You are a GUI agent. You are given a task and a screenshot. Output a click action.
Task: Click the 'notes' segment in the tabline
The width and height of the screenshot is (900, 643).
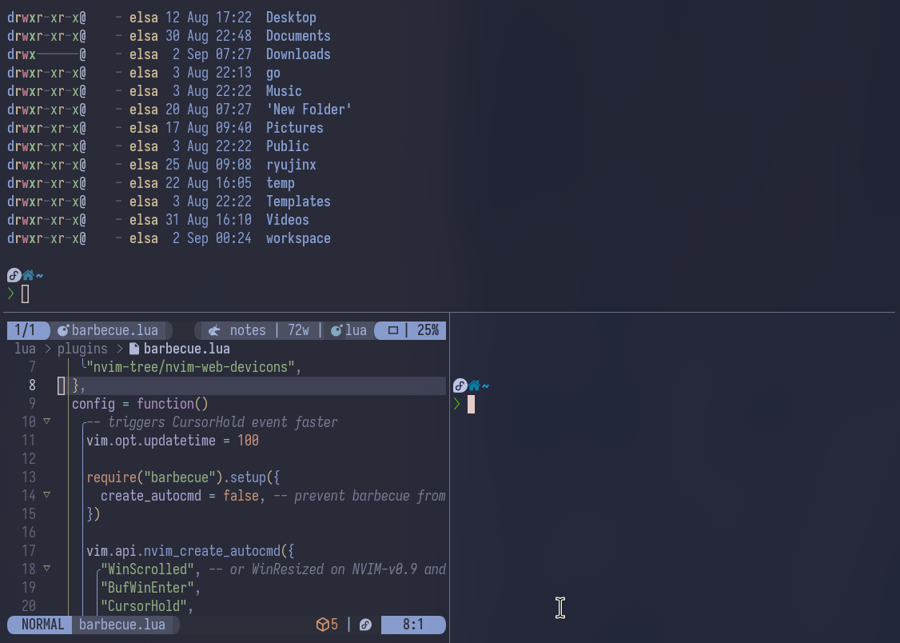(x=248, y=330)
